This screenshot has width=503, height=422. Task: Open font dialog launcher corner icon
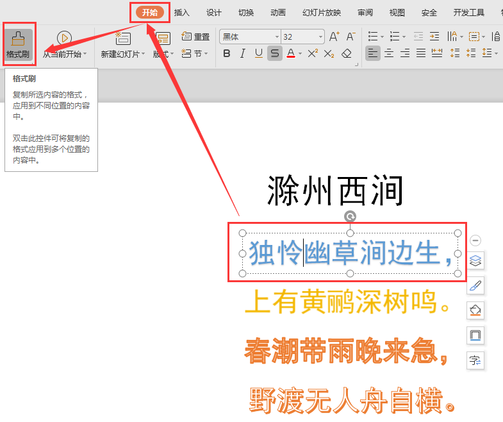(x=356, y=64)
